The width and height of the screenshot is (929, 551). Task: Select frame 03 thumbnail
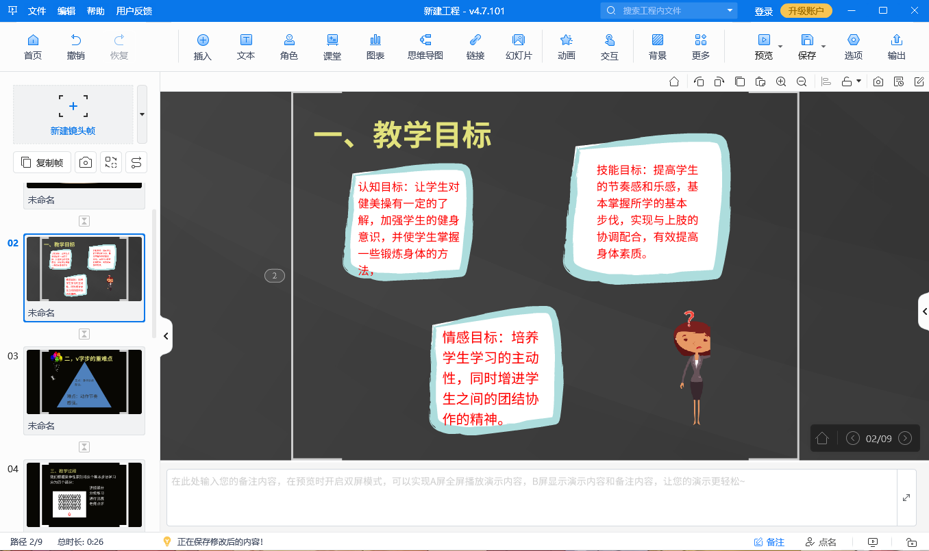[x=84, y=381]
